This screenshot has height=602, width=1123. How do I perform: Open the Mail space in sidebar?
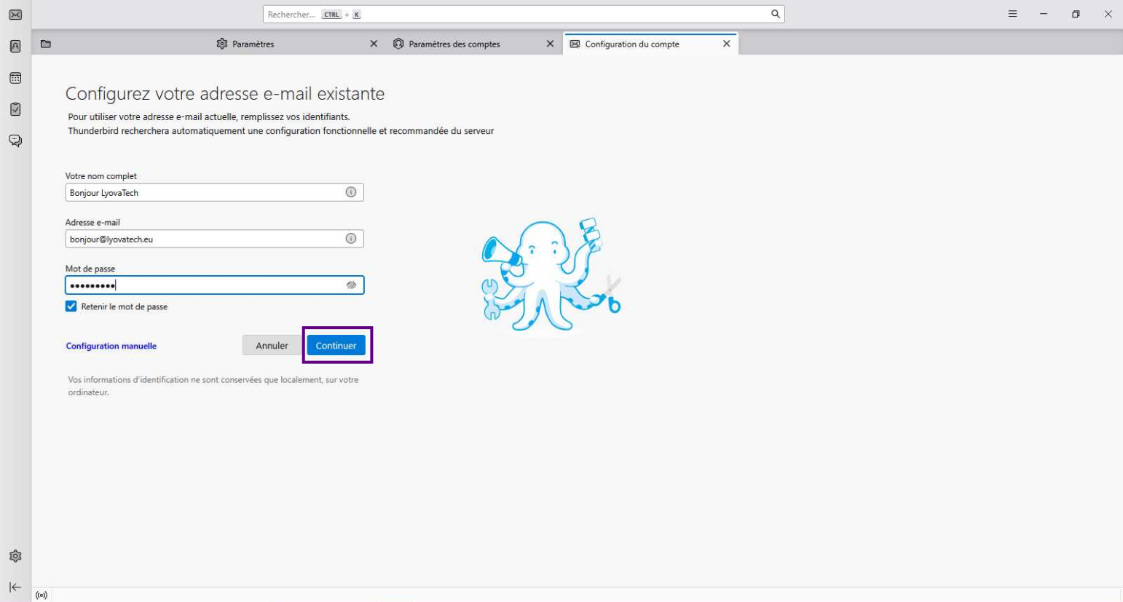(x=15, y=15)
